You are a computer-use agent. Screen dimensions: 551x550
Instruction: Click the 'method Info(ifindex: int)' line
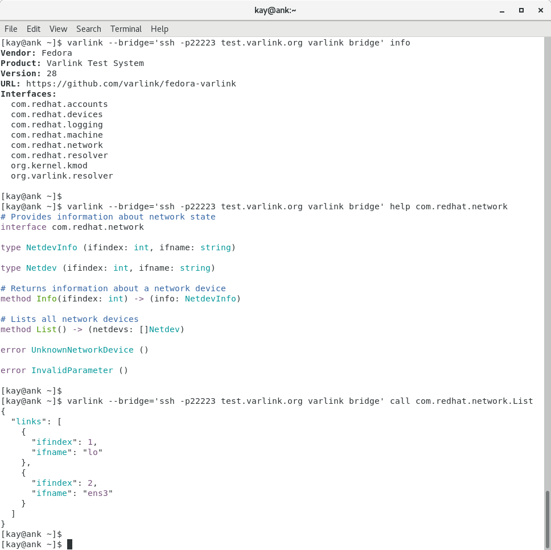click(x=121, y=299)
